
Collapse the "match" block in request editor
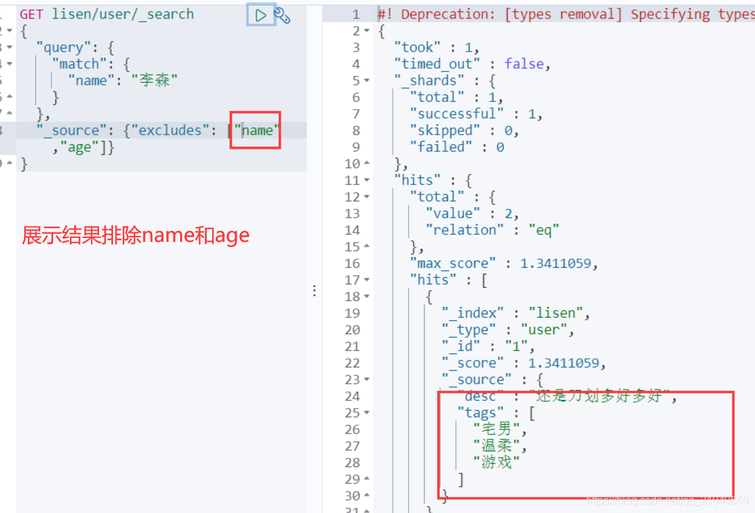(9, 64)
